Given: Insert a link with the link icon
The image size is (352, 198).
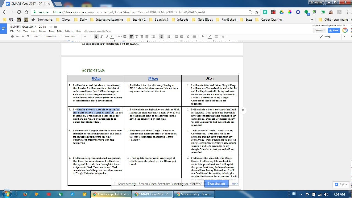Looking at the screenshot, I should pos(120,37).
